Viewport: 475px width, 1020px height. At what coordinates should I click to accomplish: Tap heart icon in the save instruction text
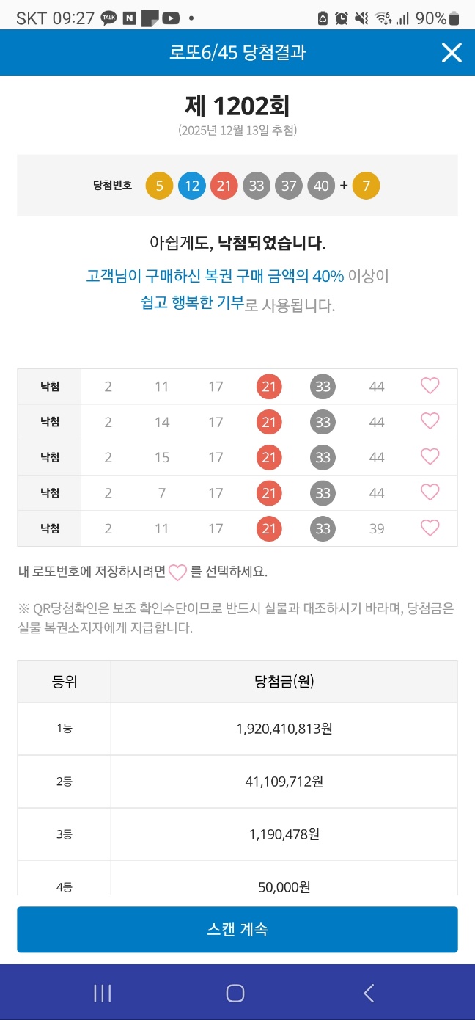pyautogui.click(x=177, y=572)
